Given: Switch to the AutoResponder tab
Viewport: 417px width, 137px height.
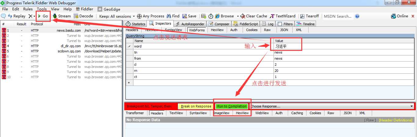Looking at the screenshot, I should [x=190, y=24].
